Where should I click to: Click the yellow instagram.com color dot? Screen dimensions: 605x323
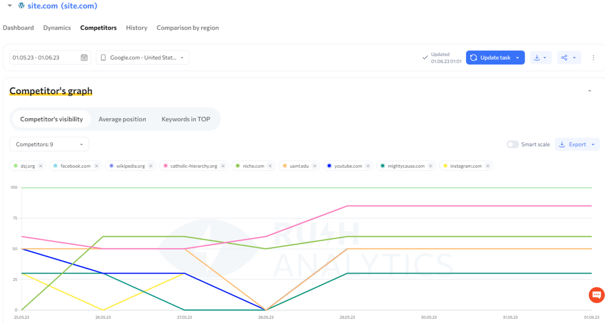point(445,165)
